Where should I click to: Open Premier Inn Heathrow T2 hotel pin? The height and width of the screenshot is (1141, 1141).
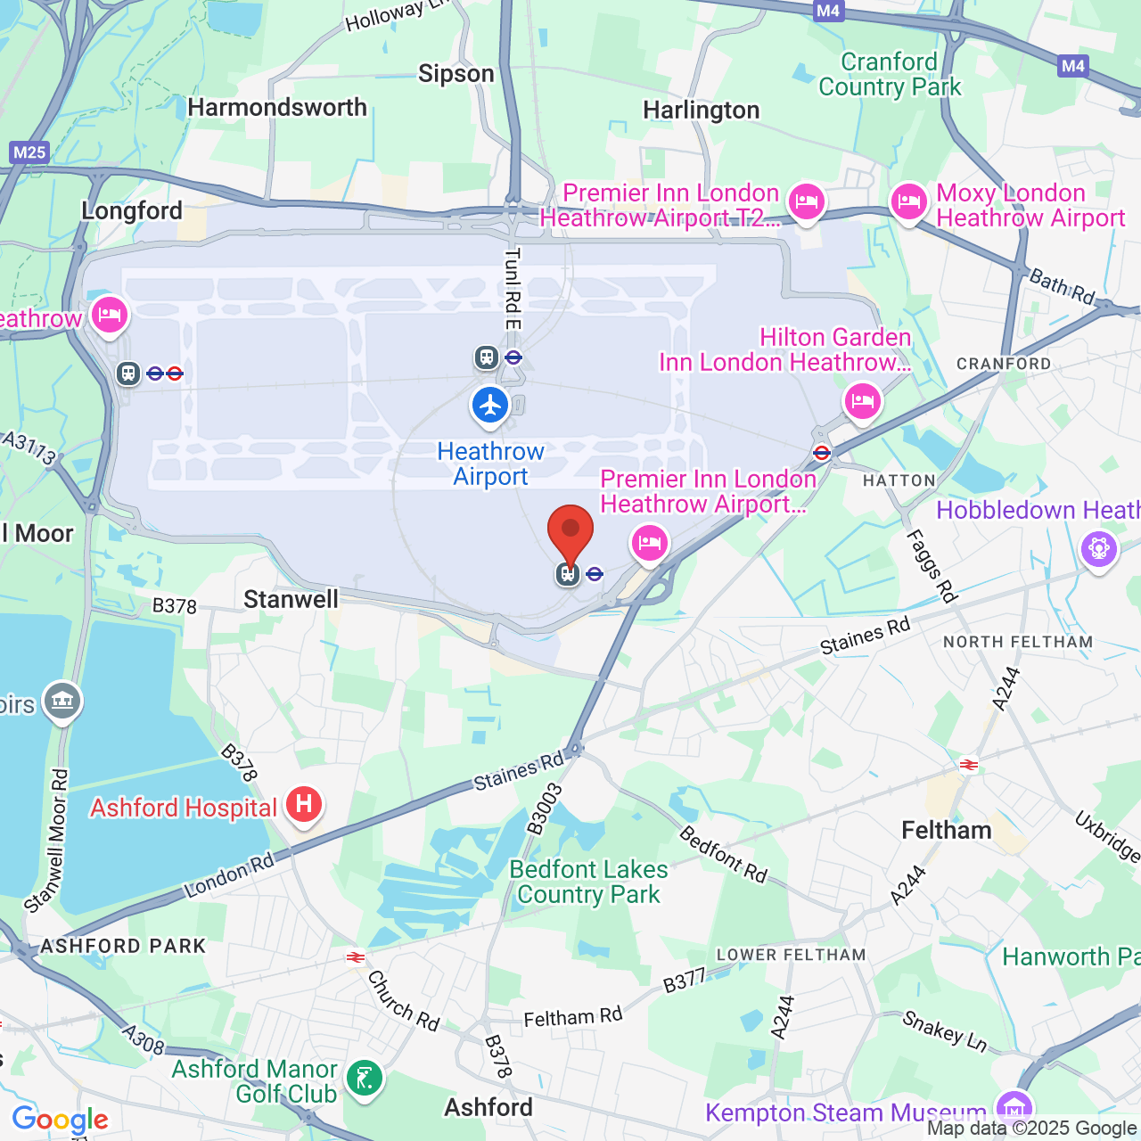point(806,202)
